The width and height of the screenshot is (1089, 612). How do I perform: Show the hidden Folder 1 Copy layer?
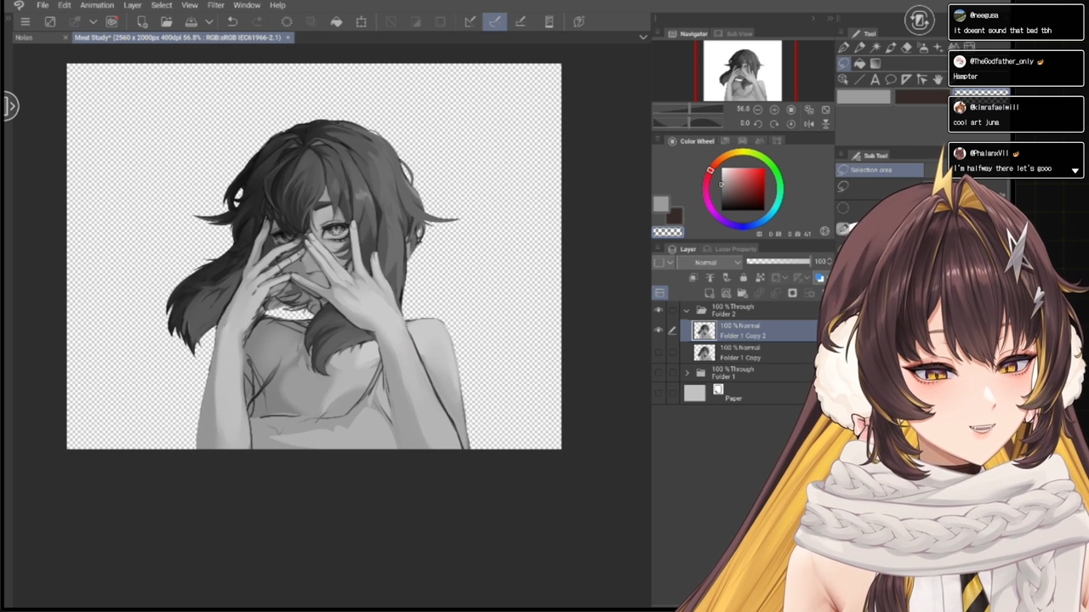[x=659, y=353]
